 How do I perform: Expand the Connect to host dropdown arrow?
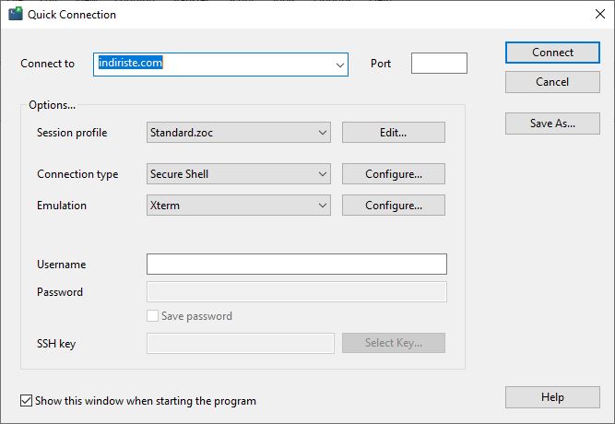click(340, 65)
